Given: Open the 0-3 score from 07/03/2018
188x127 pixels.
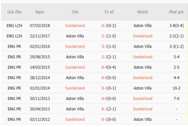Looking at the screenshot, I should 104,25.
